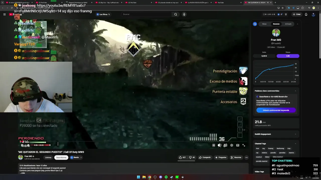Switch to the Vistas tab
This screenshot has height=180, width=321.
(x=264, y=24)
